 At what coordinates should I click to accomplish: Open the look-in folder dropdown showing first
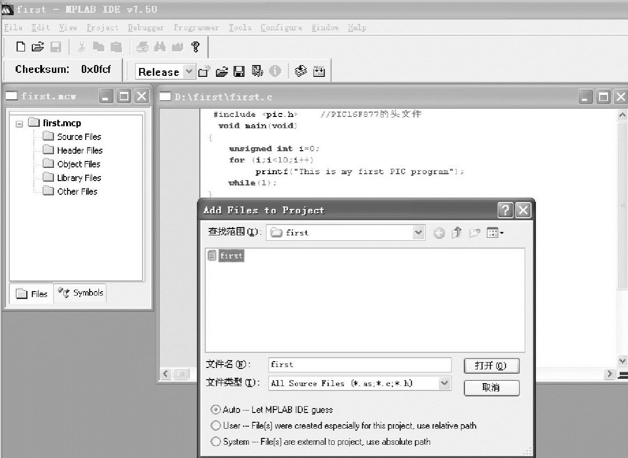[419, 232]
